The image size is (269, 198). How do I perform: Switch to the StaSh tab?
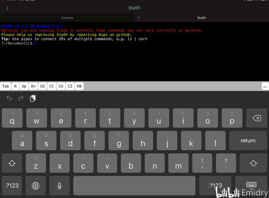click(x=202, y=18)
